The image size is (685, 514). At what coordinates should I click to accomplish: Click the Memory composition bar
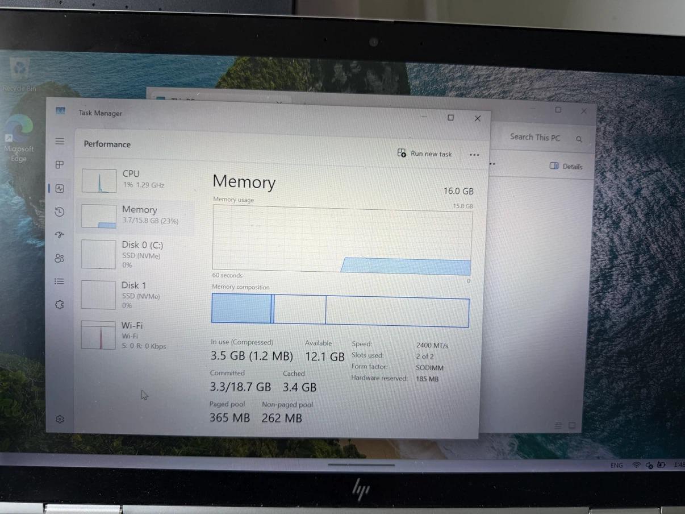coord(340,311)
